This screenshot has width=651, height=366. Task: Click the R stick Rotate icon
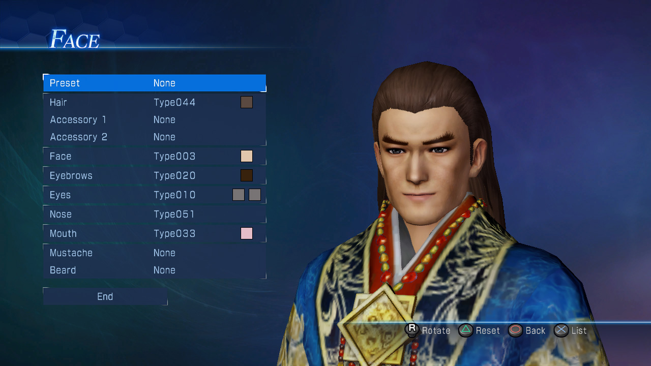(x=412, y=330)
